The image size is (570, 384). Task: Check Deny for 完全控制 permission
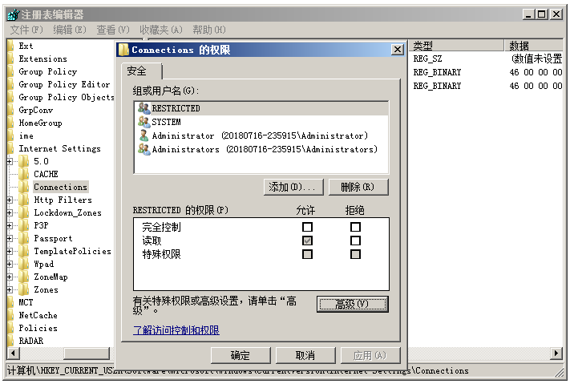click(x=355, y=227)
